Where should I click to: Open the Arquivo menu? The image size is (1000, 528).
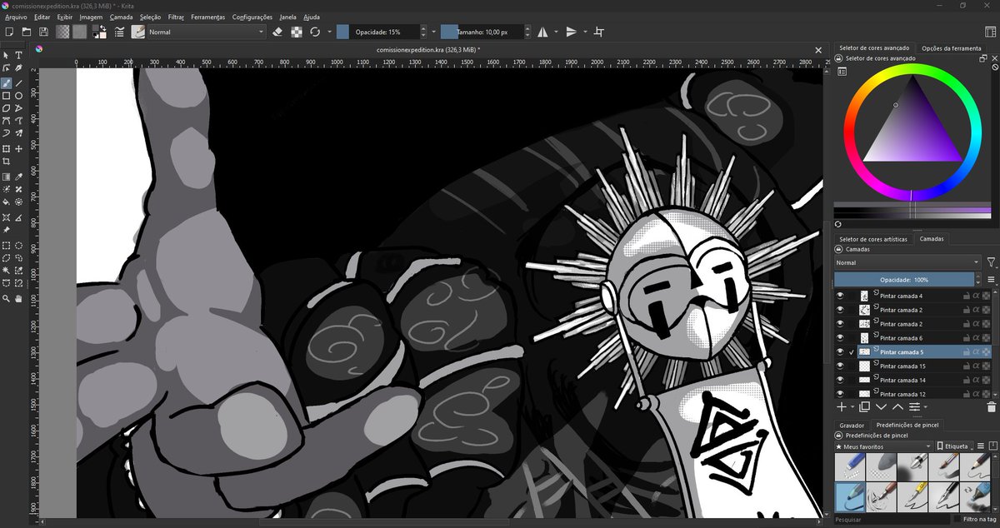point(16,17)
